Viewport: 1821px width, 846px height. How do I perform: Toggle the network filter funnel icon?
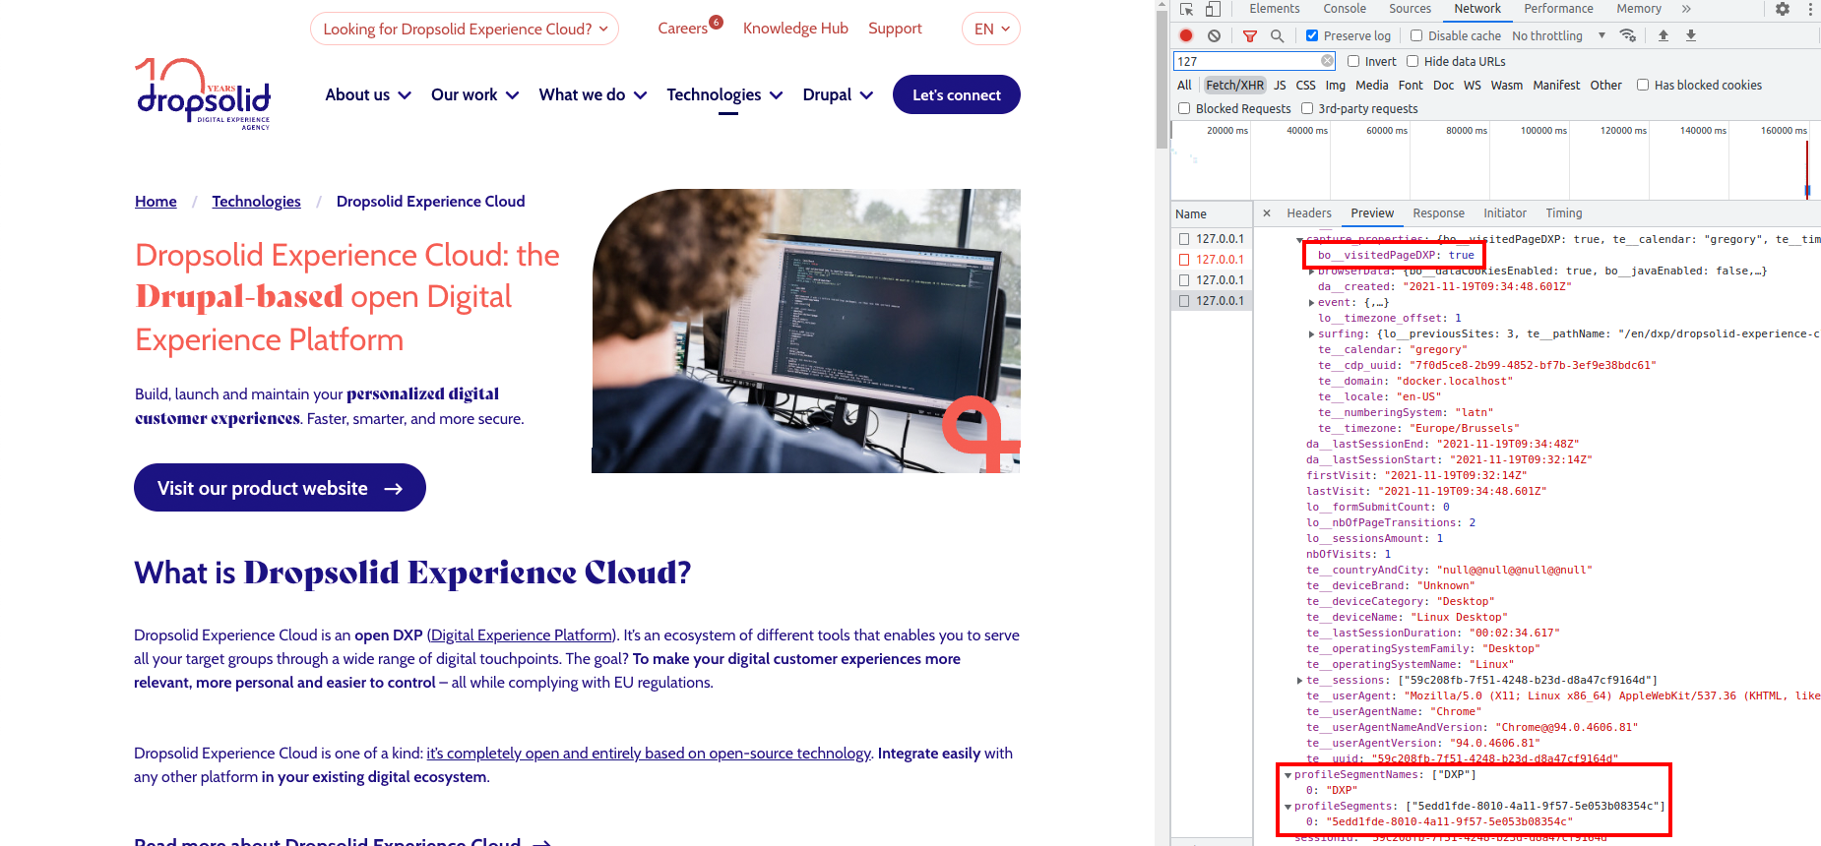point(1250,35)
